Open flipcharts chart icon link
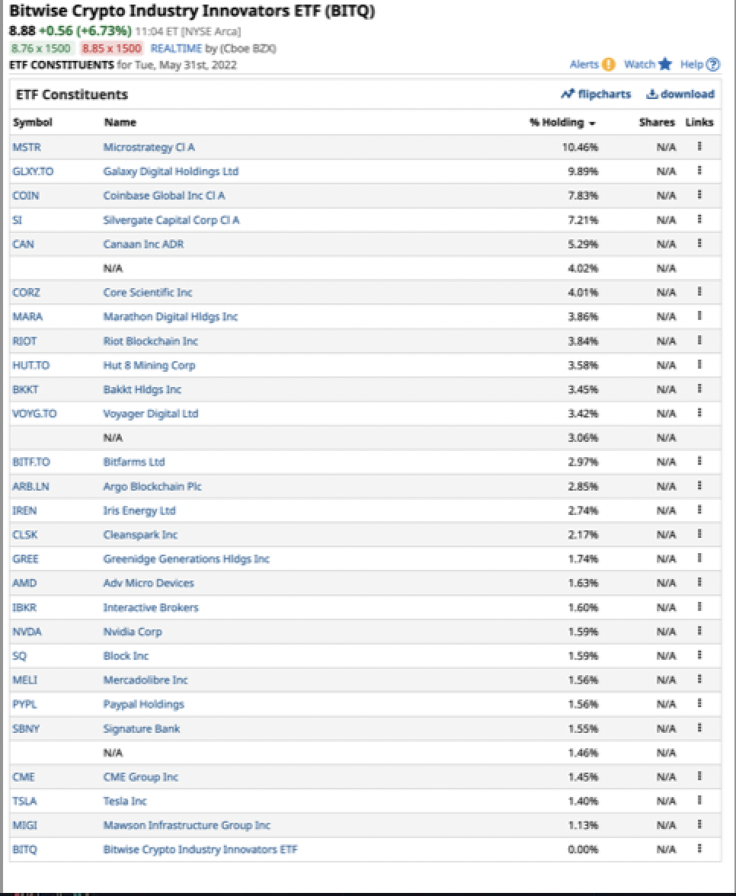The image size is (736, 896). pyautogui.click(x=567, y=94)
